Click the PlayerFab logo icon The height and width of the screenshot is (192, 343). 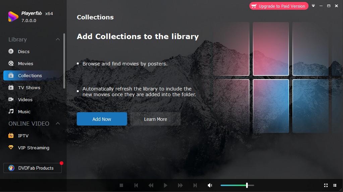pyautogui.click(x=13, y=17)
